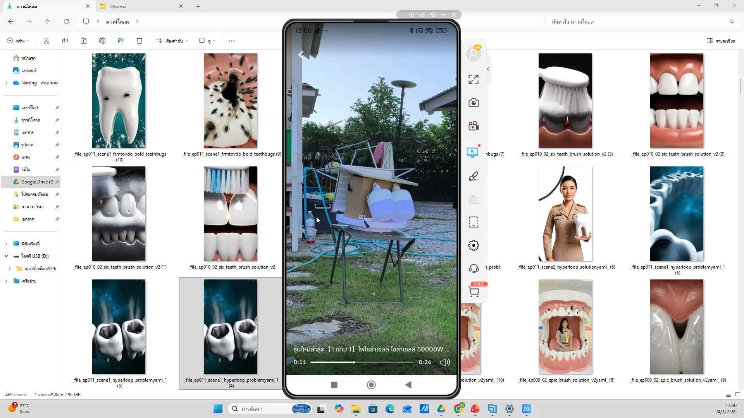Take a screenshot with the camera icon
The height and width of the screenshot is (418, 744).
pos(473,103)
